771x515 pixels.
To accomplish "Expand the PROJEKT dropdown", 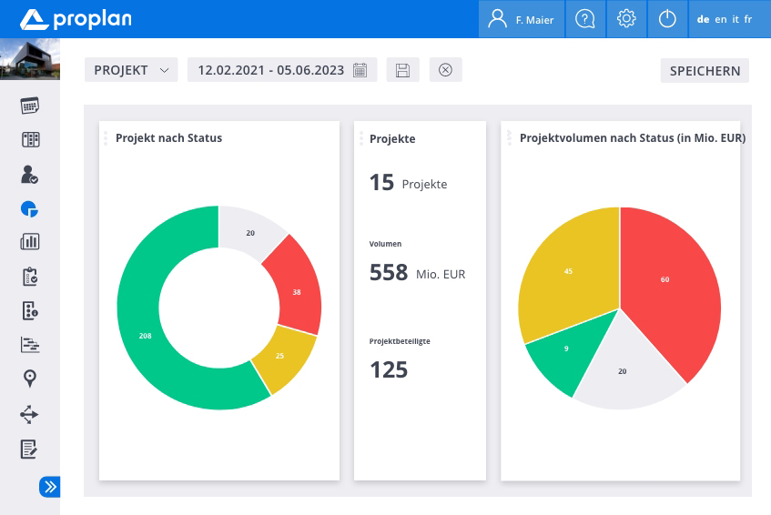I will (x=131, y=70).
